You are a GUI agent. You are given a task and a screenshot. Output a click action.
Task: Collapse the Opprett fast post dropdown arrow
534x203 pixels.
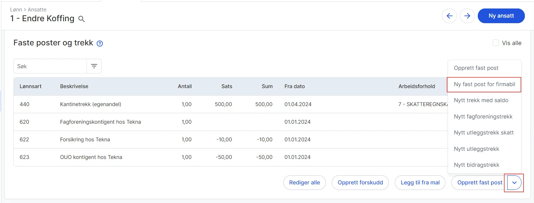(x=514, y=183)
